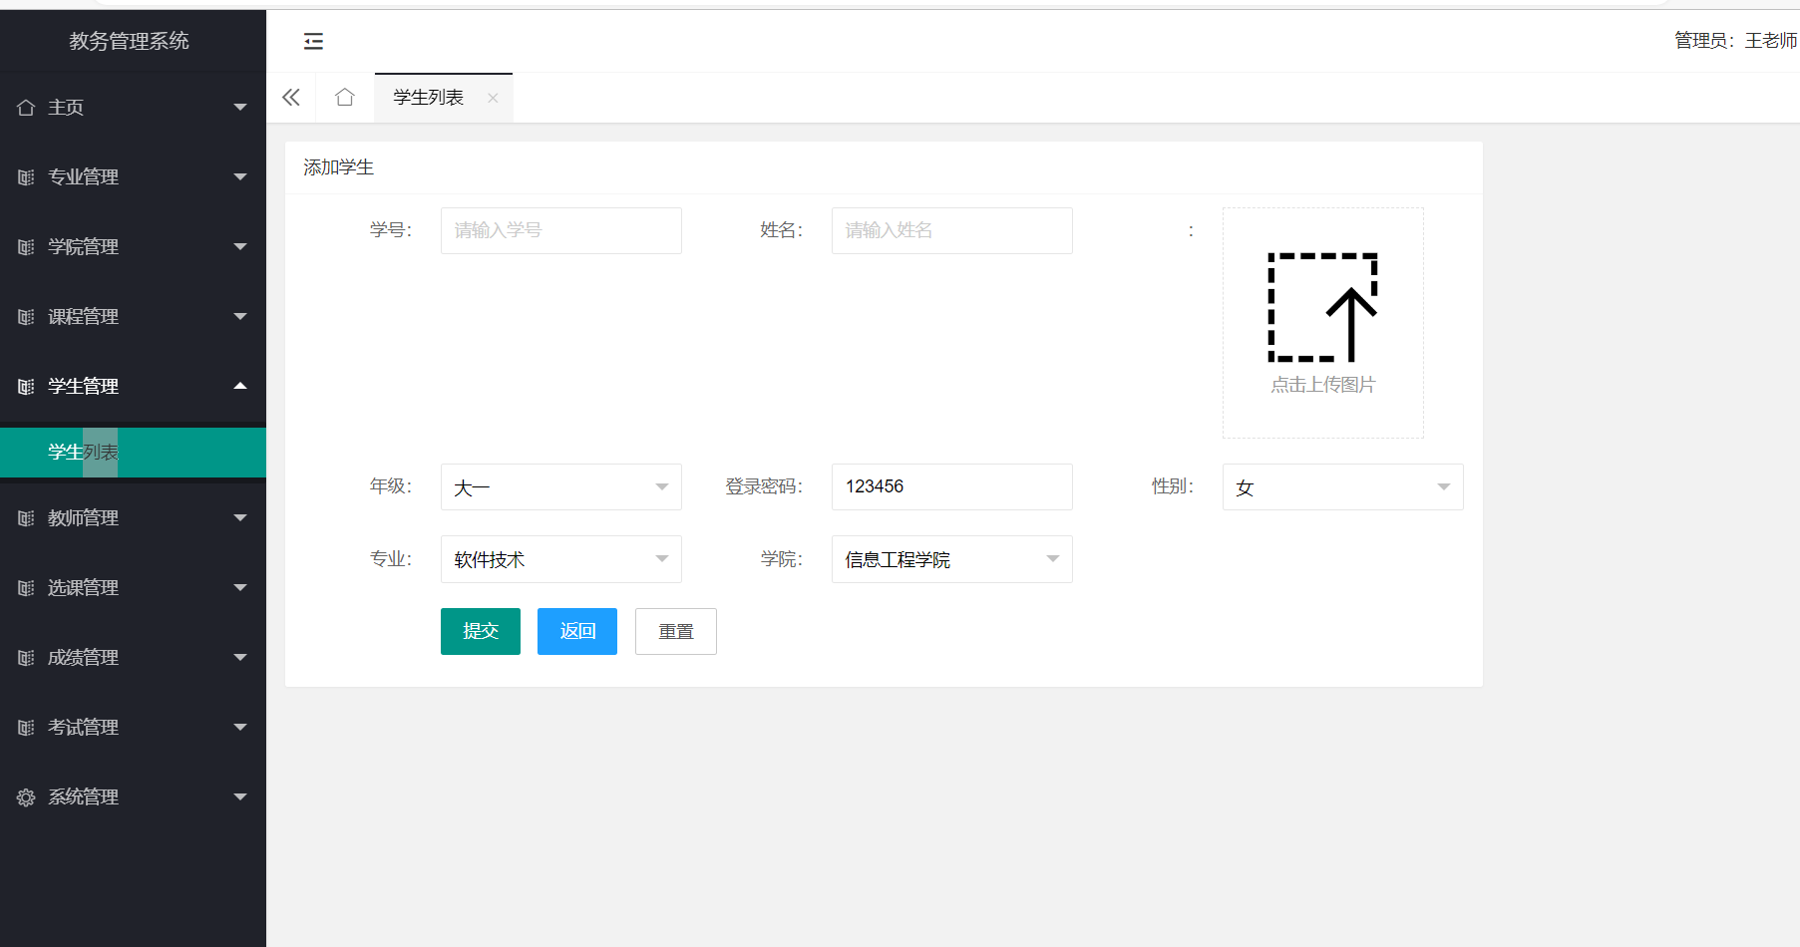Click the 主页 home icon in sidebar
This screenshot has height=947, width=1800.
coord(26,108)
